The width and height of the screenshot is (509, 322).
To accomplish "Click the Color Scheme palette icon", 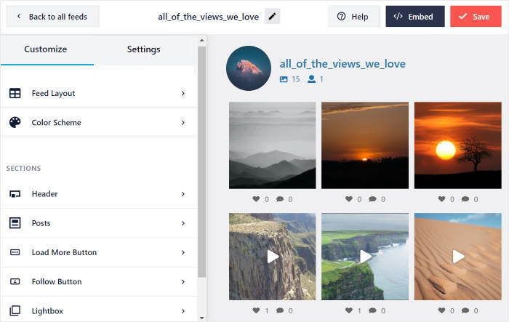I will [x=15, y=123].
